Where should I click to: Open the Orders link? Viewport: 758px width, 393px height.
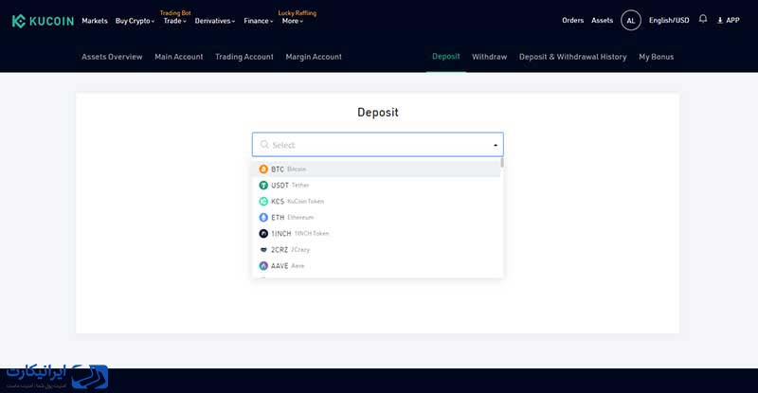[573, 20]
